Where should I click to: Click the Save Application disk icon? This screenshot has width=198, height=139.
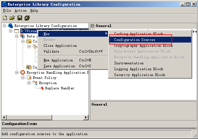point(20,18)
